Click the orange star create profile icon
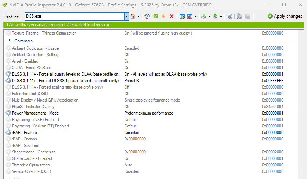This screenshot has width=307, height=179. 163,16
